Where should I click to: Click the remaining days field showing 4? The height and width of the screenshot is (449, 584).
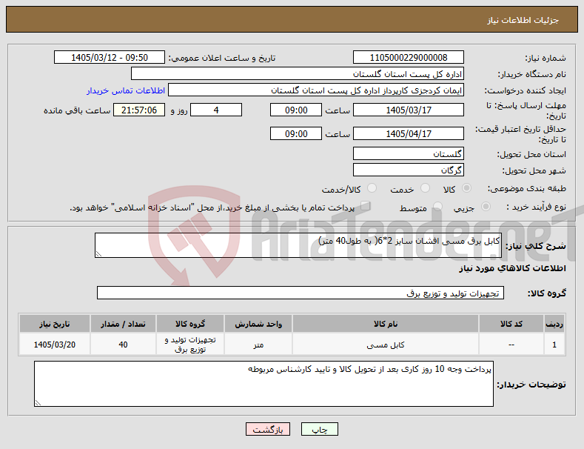pos(216,110)
